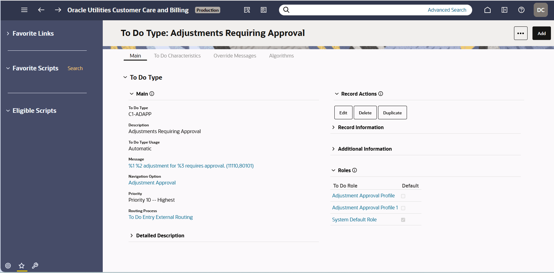Collapse the Main subsection chevron

coord(132,94)
